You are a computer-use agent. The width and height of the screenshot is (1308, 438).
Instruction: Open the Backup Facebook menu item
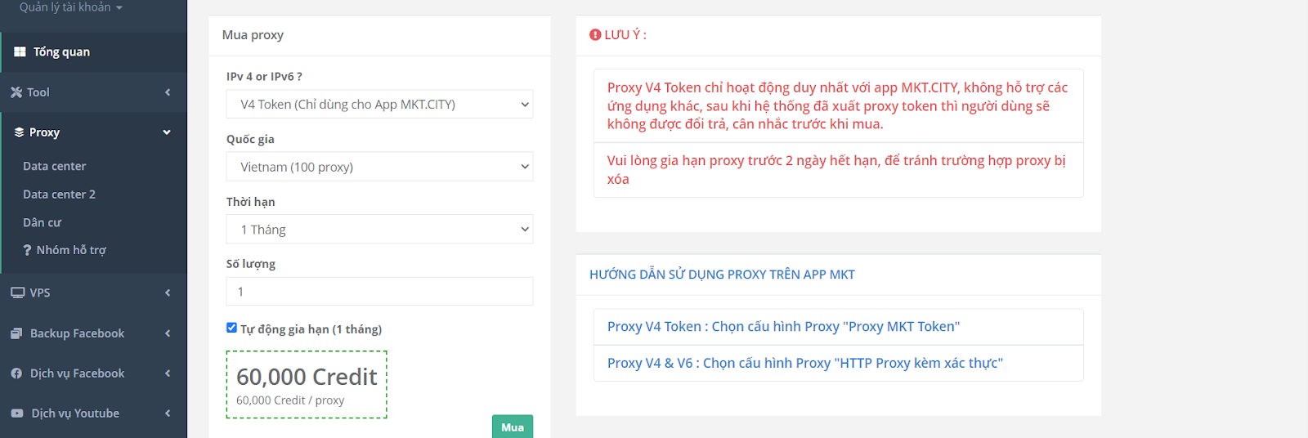pyautogui.click(x=94, y=333)
